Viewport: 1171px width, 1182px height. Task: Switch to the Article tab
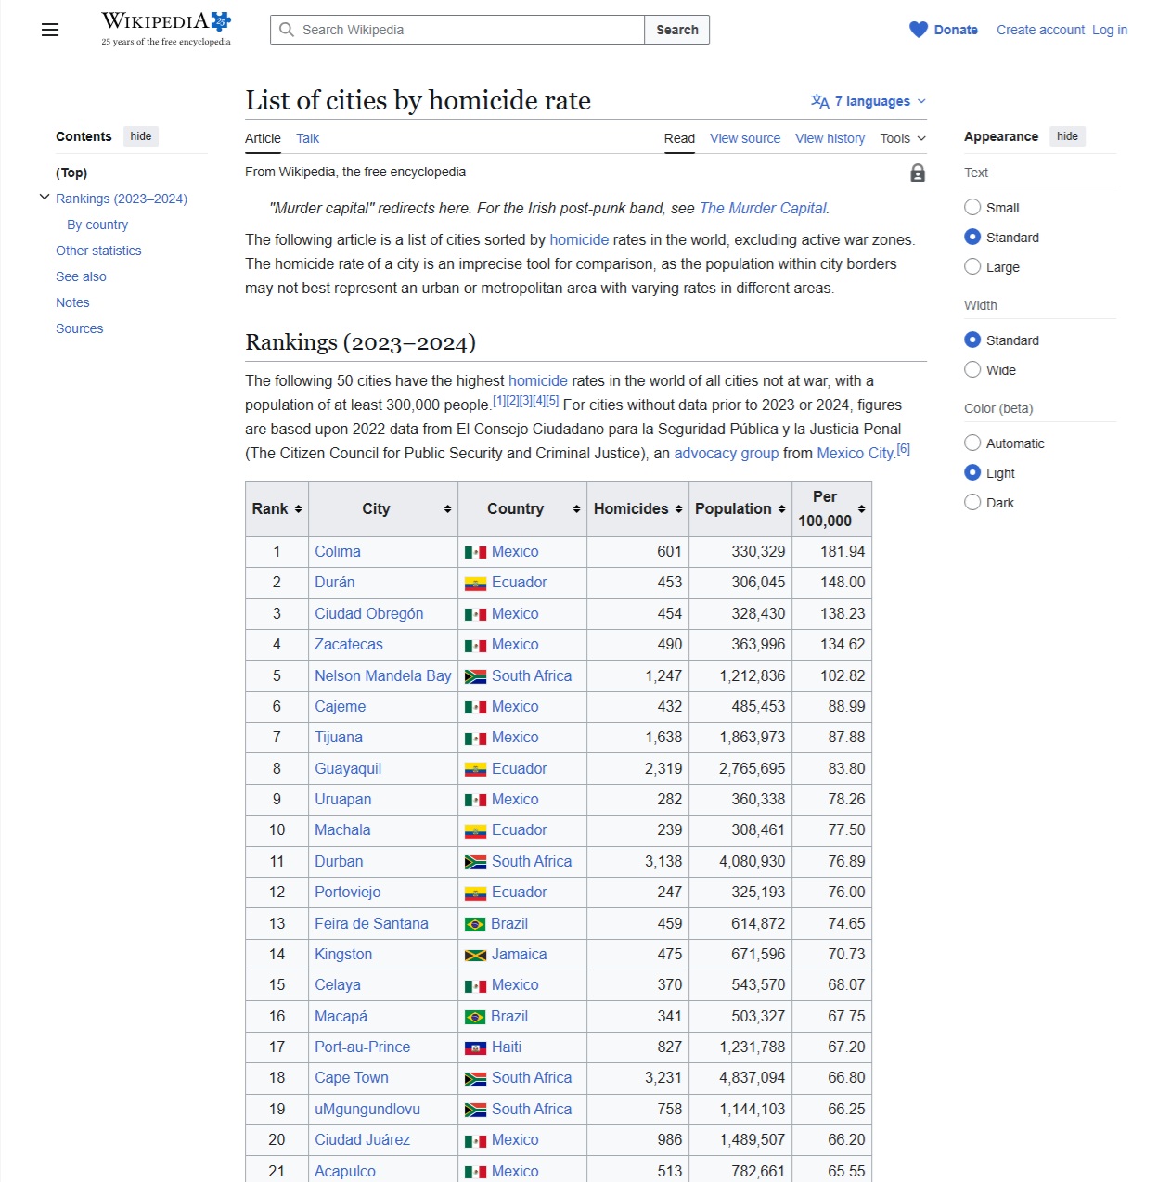(x=263, y=138)
